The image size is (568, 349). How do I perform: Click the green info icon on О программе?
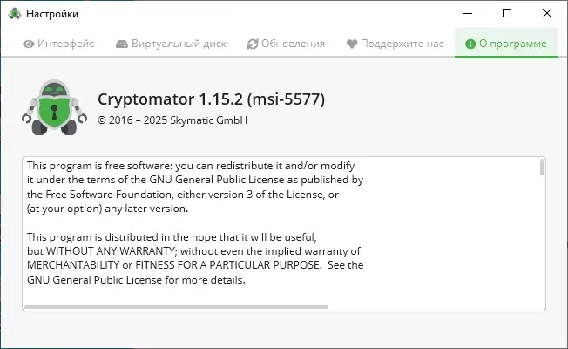470,44
